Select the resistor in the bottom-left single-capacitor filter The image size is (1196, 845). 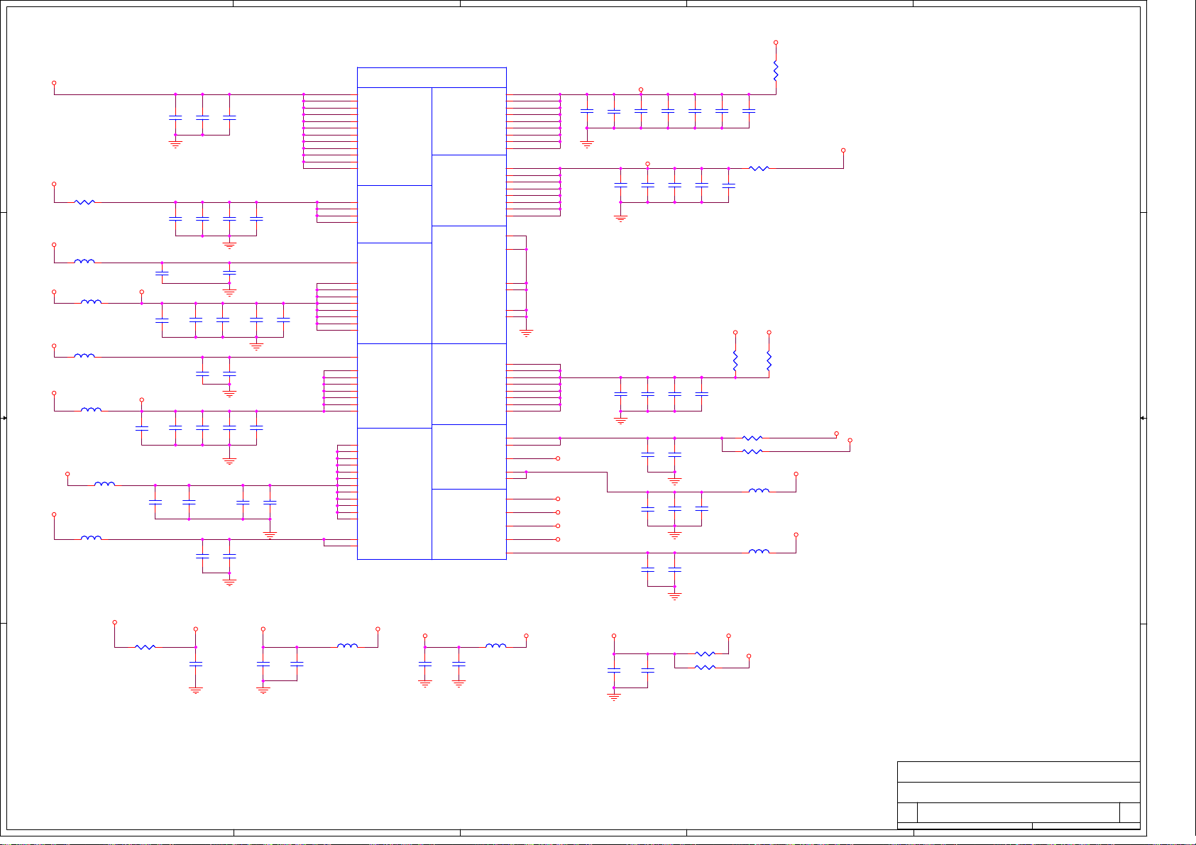pos(146,647)
